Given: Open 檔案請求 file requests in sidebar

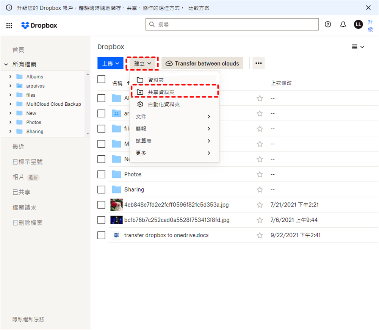Looking at the screenshot, I should (x=24, y=208).
